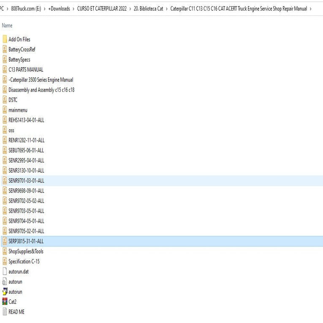Screen dimensions: 323x323
Task: Open the Add On Files folder icon
Action: (5, 39)
